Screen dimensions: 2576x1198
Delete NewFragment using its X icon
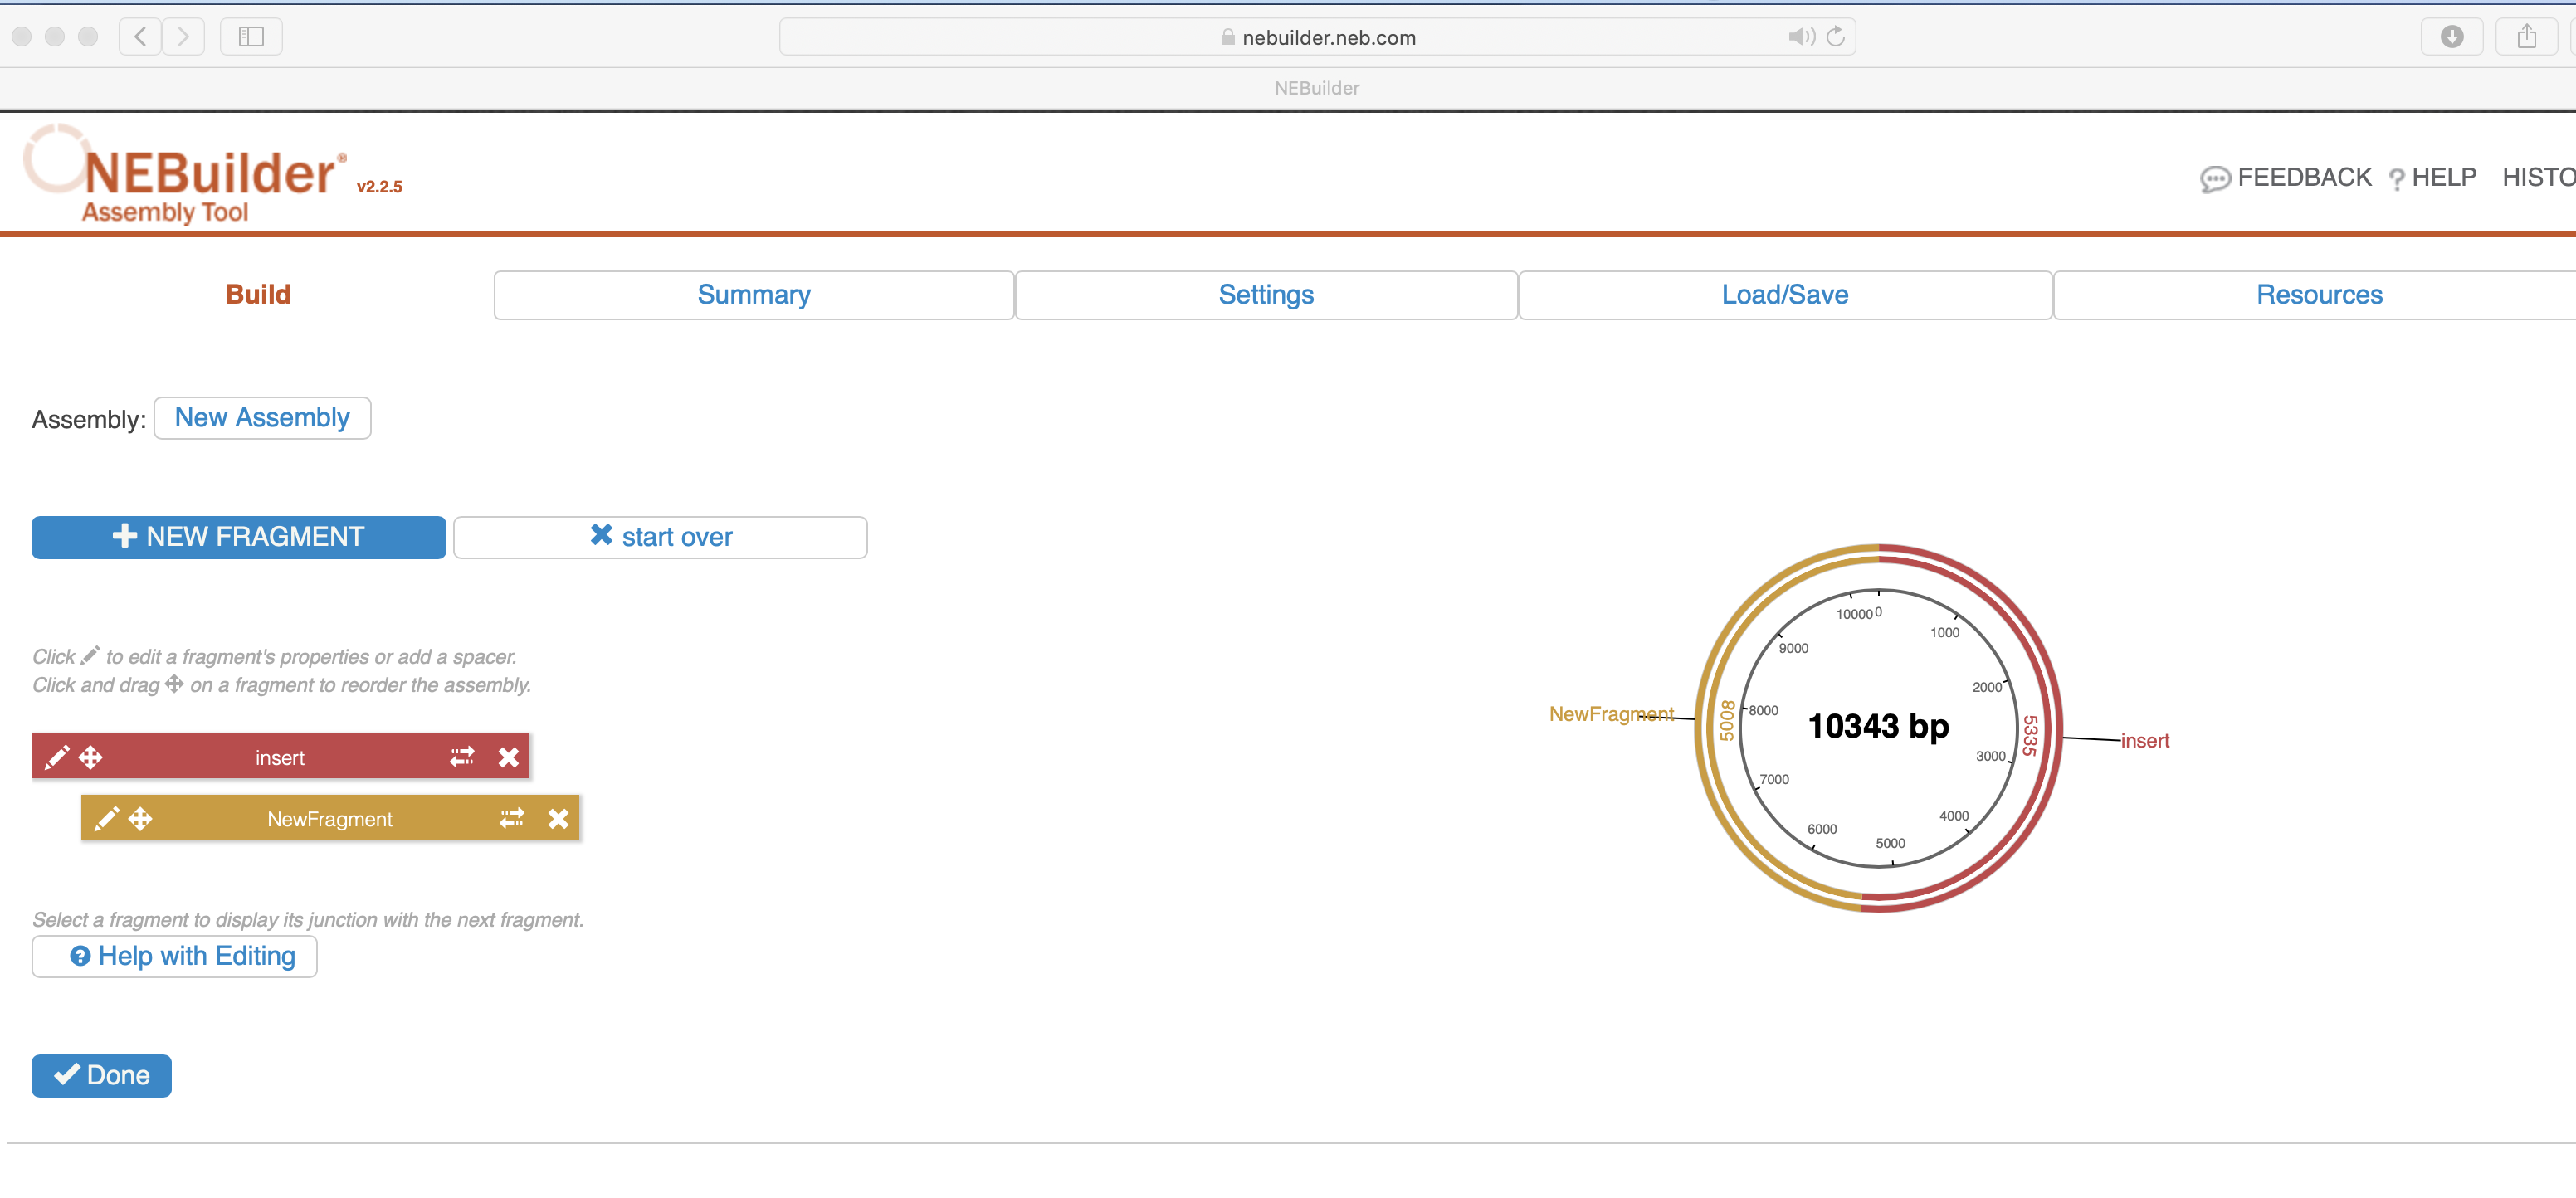[x=558, y=819]
